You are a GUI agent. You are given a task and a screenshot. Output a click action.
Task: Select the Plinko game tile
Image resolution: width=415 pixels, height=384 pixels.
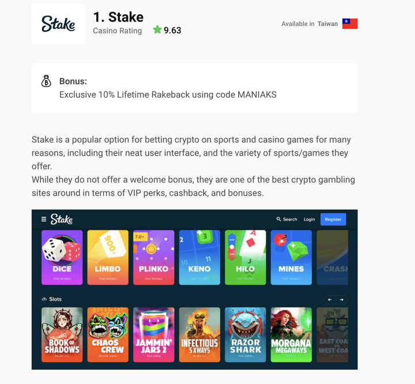154,257
